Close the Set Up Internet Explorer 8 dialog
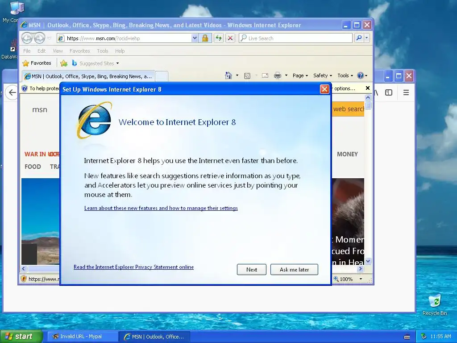 click(324, 89)
